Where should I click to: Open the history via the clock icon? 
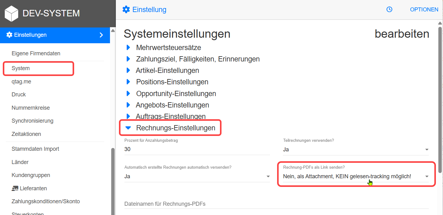coord(389,10)
